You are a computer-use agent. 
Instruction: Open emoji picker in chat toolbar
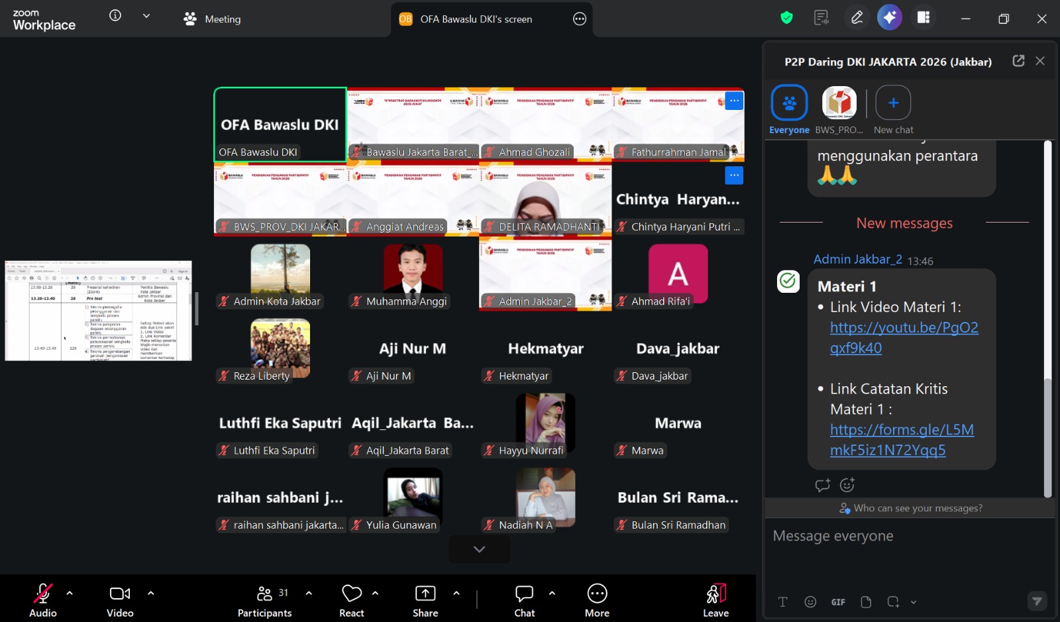(810, 601)
